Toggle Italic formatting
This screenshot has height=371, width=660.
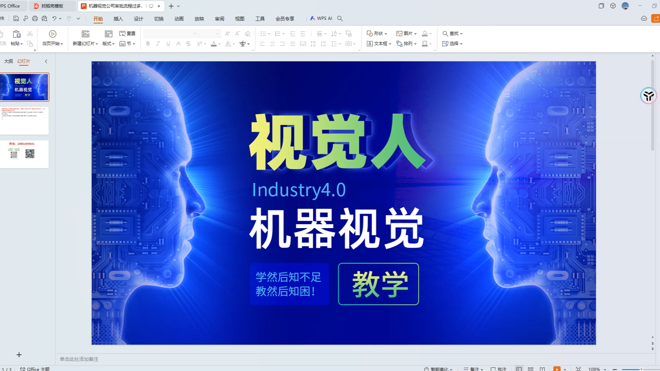coord(158,44)
